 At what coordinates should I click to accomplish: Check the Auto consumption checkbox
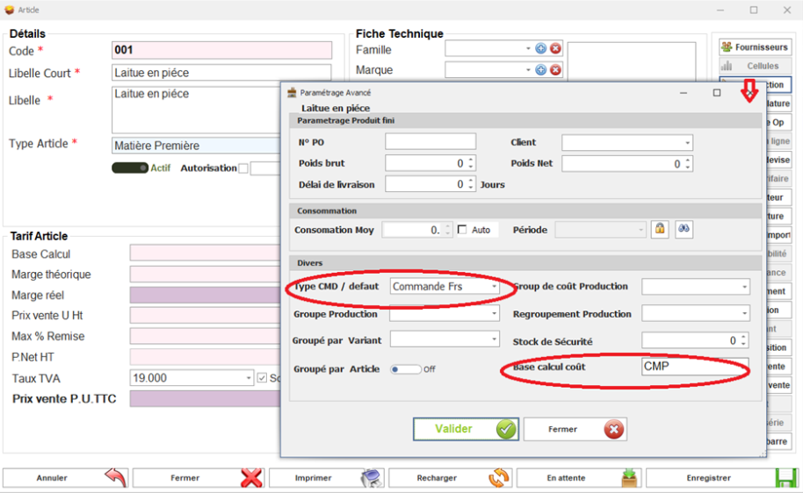click(x=462, y=230)
